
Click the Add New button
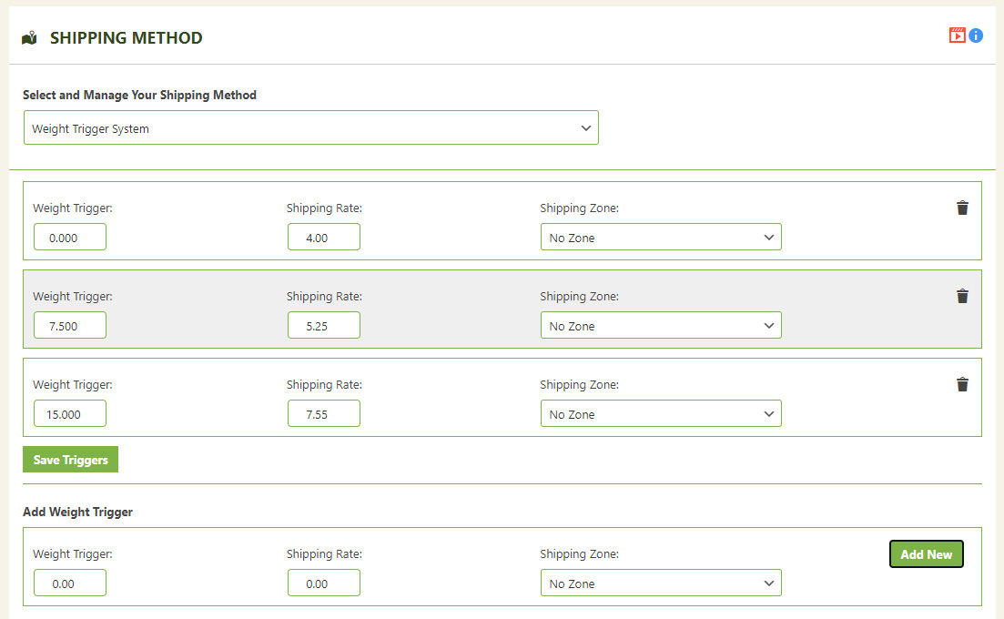(926, 554)
